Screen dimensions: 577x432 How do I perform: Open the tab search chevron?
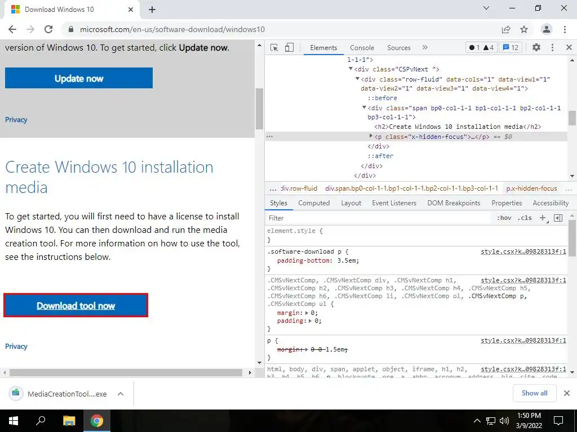486,8
